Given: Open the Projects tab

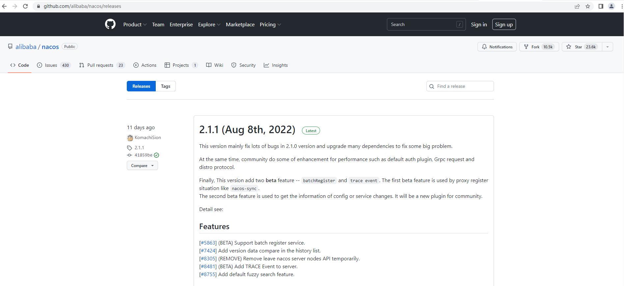Looking at the screenshot, I should pos(181,65).
